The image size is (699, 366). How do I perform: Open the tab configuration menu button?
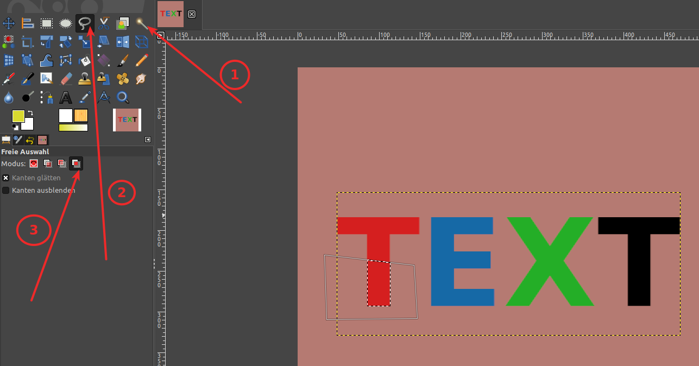(148, 140)
